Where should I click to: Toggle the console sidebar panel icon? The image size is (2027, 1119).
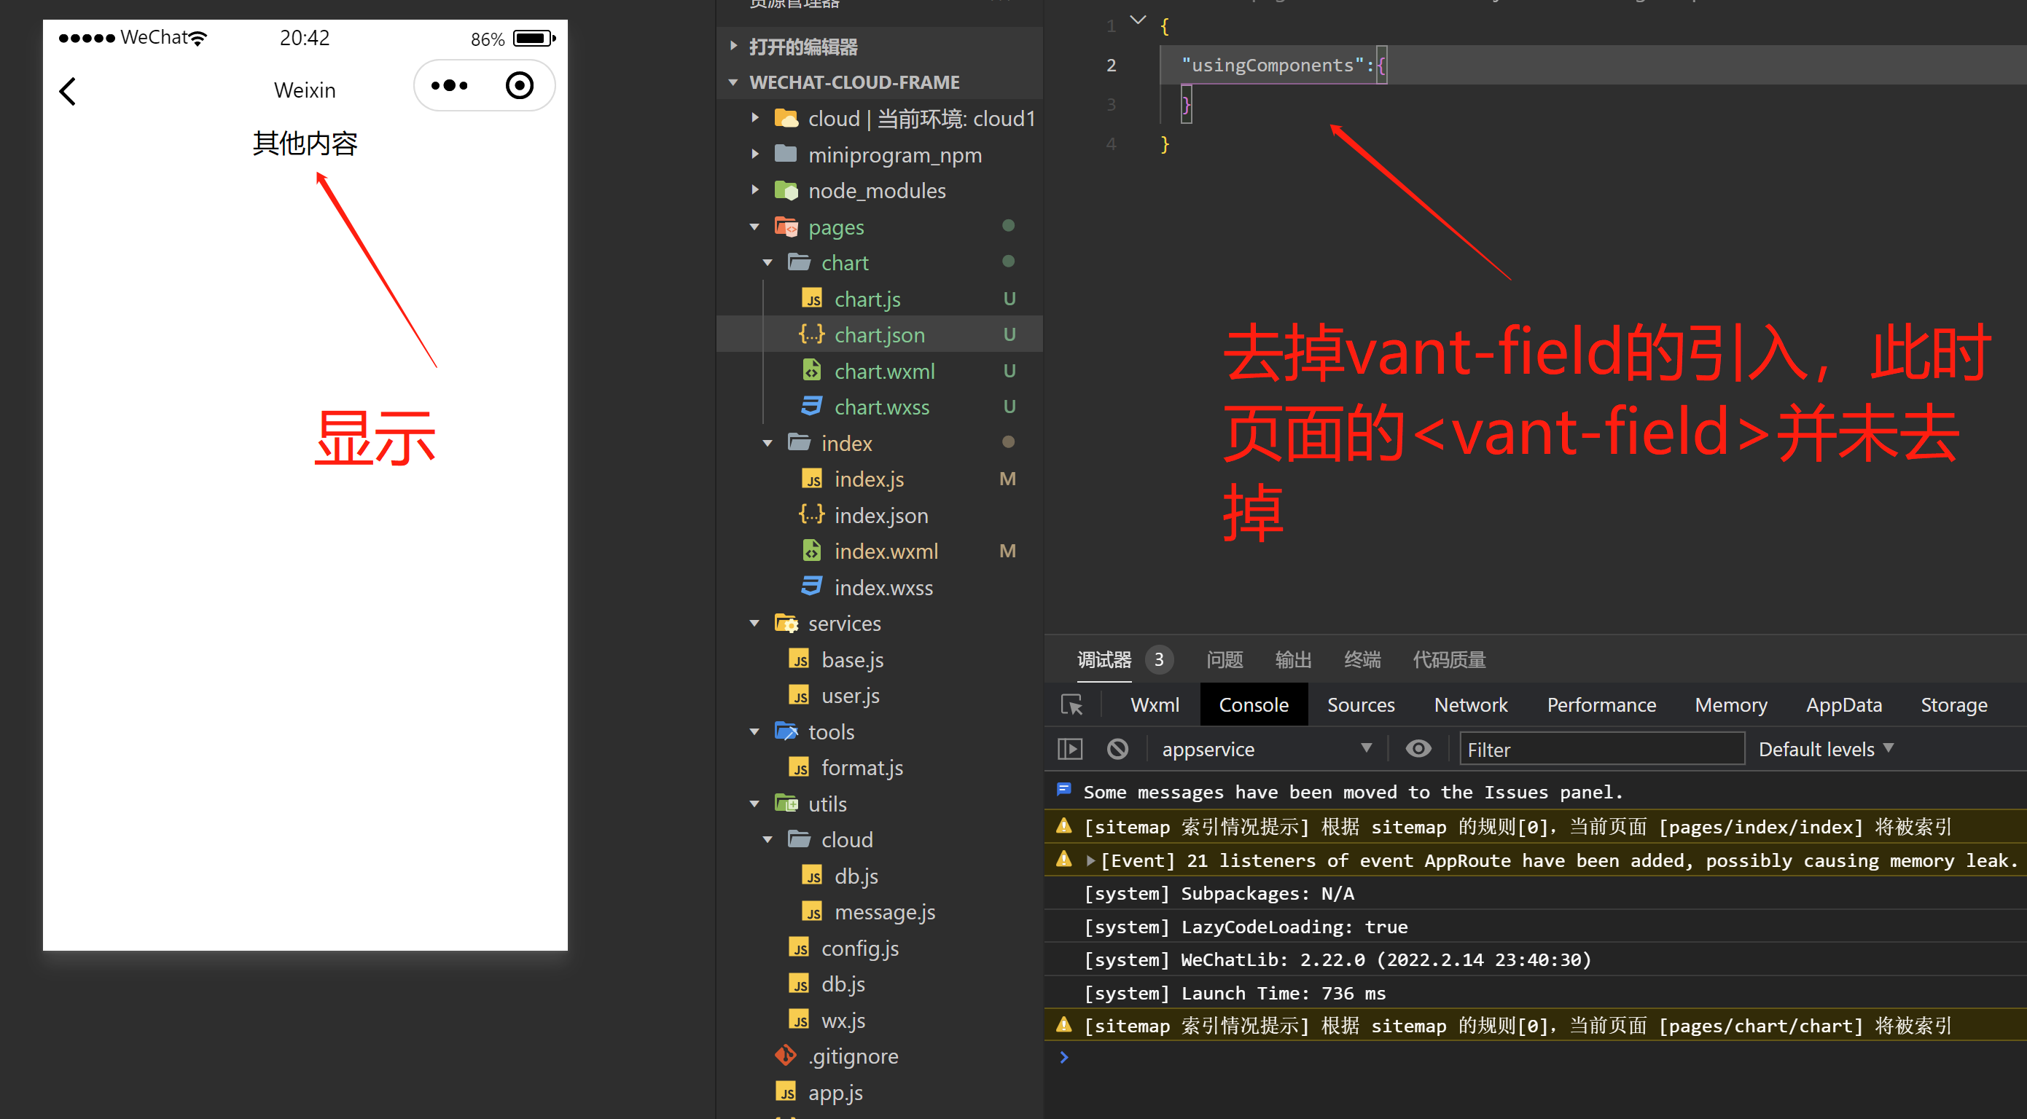point(1069,749)
